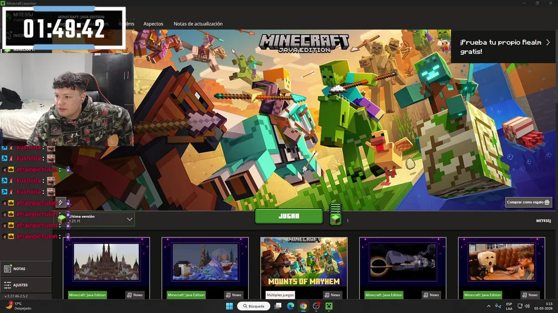Click News tag on castle card
The height and width of the screenshot is (313, 558).
(135, 295)
